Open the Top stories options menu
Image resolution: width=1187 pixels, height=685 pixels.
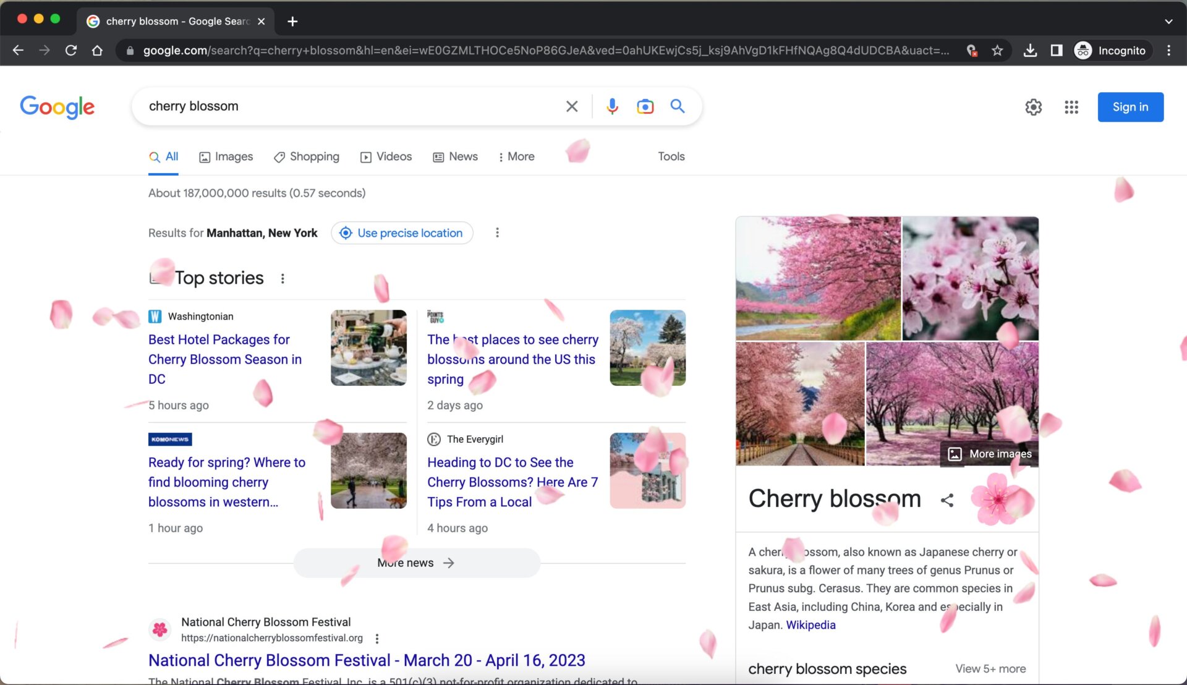283,278
